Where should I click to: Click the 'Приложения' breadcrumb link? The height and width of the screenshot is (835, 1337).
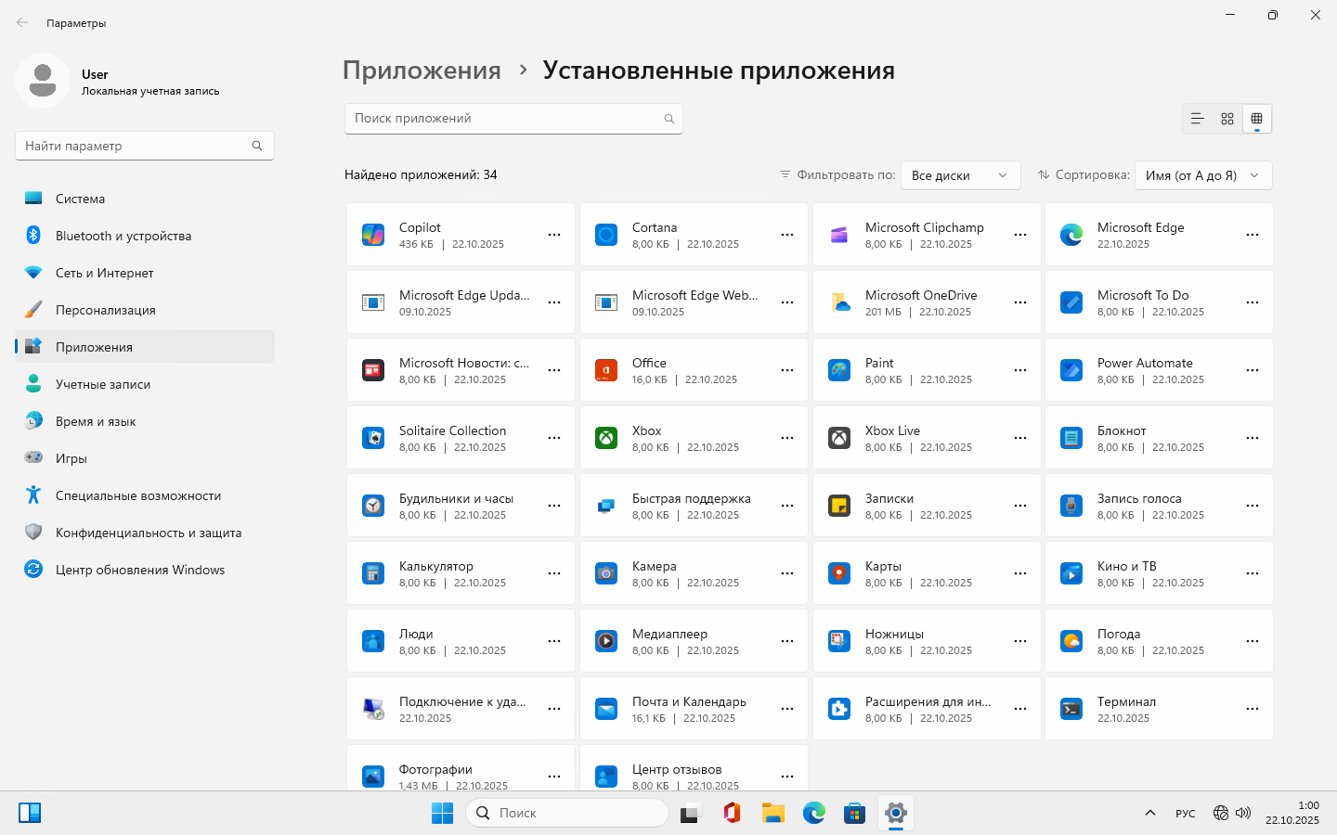[422, 71]
